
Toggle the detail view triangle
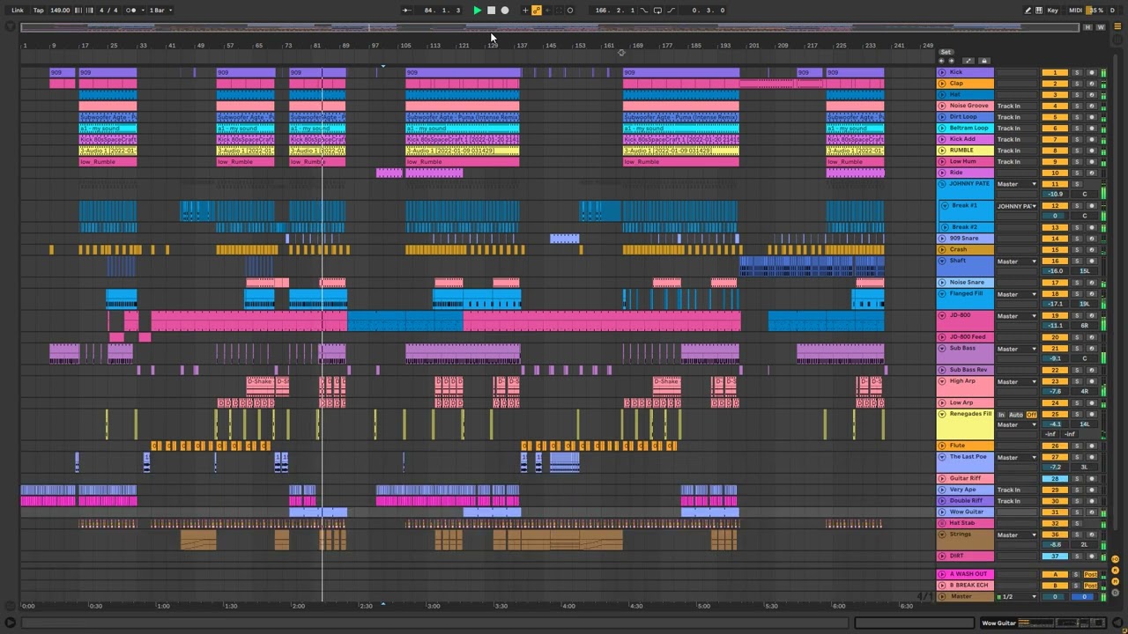pos(1117,623)
